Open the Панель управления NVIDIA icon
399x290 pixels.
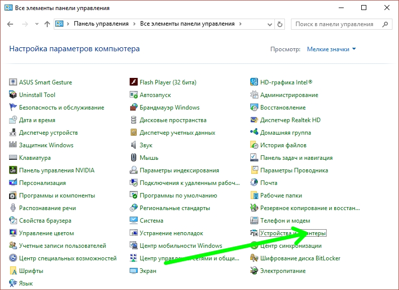coord(13,170)
